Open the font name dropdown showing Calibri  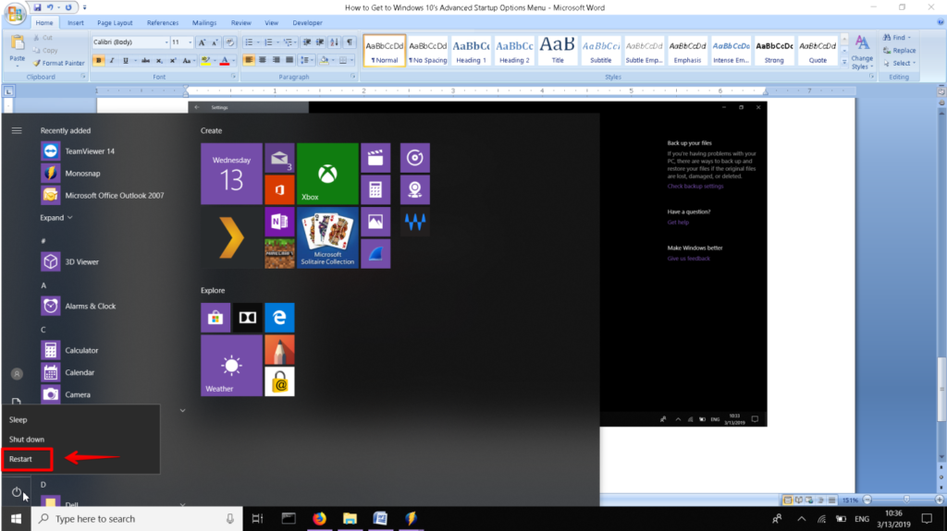[x=130, y=42]
